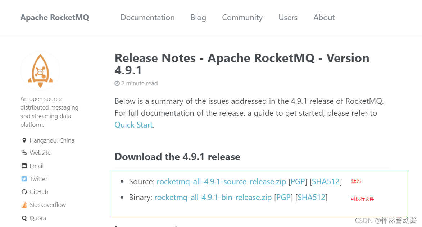Open the SHA512 checksum for Binary
Image resolution: width=422 pixels, height=227 pixels.
[312, 198]
